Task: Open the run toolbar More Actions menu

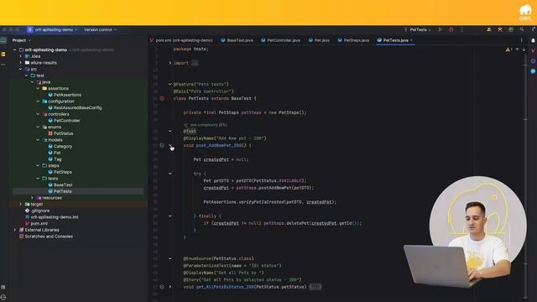Action: (x=461, y=30)
